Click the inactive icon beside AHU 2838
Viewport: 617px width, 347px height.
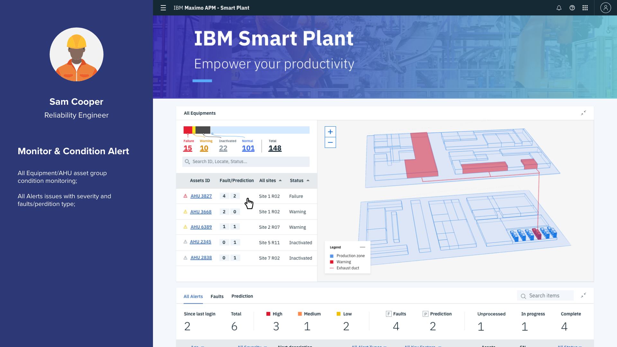click(x=185, y=258)
